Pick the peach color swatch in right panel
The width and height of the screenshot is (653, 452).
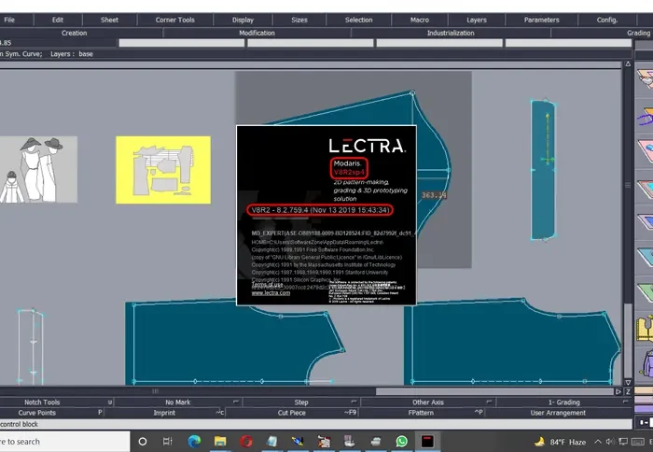(x=644, y=390)
